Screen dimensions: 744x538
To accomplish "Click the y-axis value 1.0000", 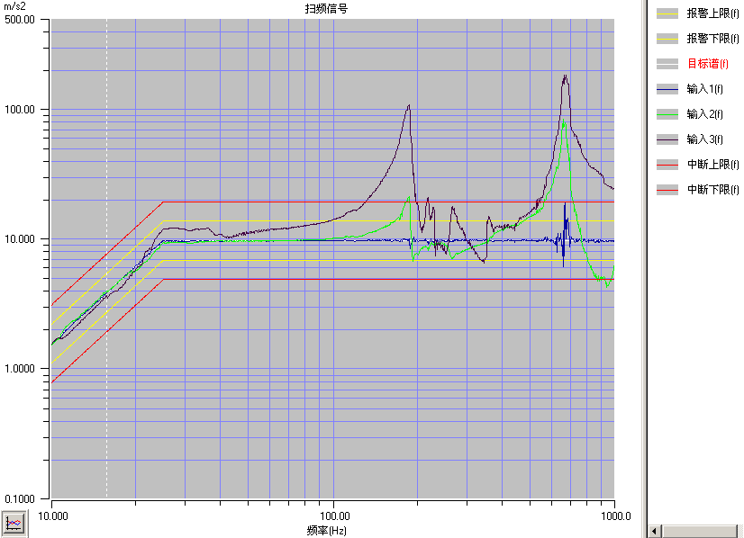I will coord(20,368).
